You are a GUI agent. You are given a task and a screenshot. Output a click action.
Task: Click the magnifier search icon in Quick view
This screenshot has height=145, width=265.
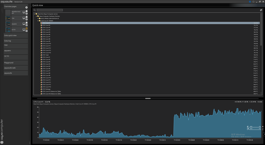click(x=35, y=10)
